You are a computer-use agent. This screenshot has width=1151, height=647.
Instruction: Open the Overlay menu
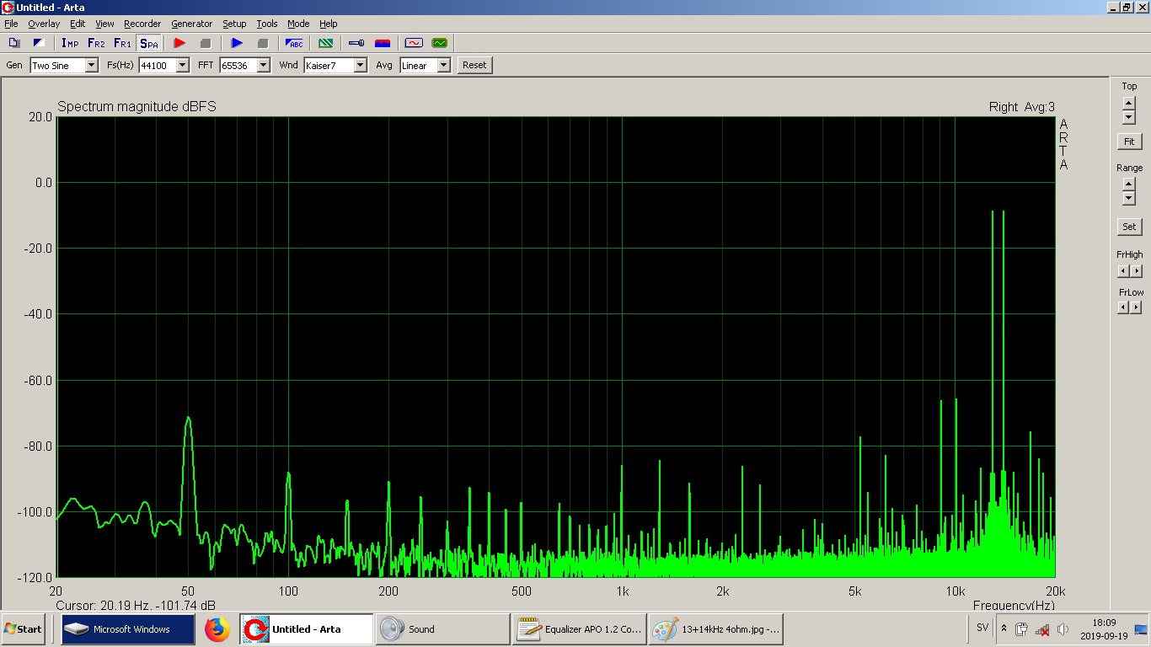pyautogui.click(x=44, y=24)
